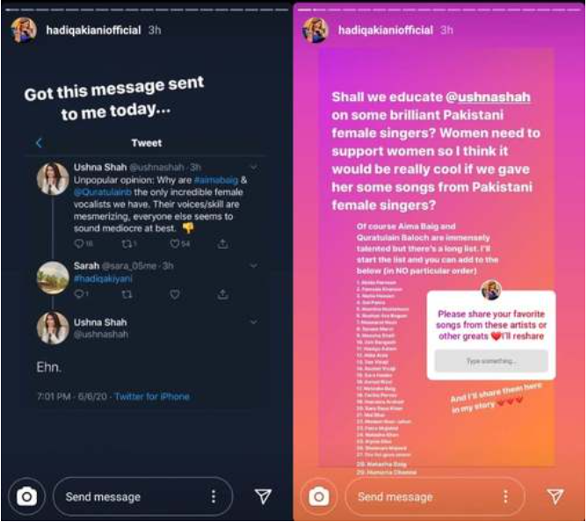587x522 pixels.
Task: Open more options dots in left message bar
Action: coord(214,497)
